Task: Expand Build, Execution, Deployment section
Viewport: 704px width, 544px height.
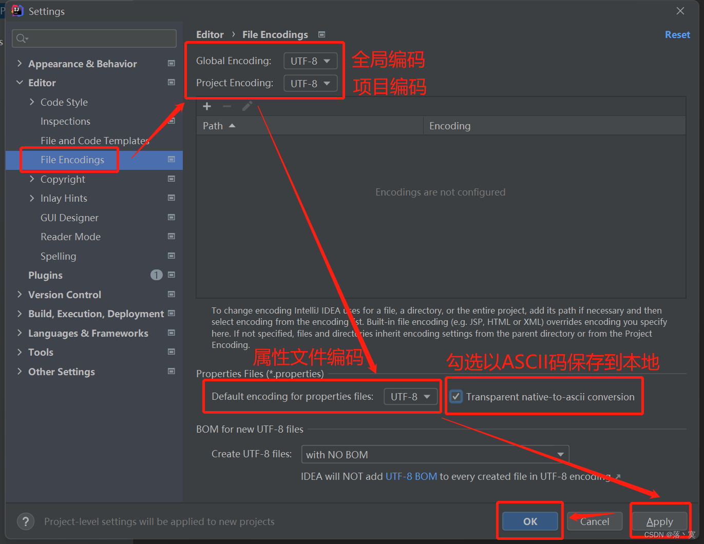Action: tap(20, 314)
